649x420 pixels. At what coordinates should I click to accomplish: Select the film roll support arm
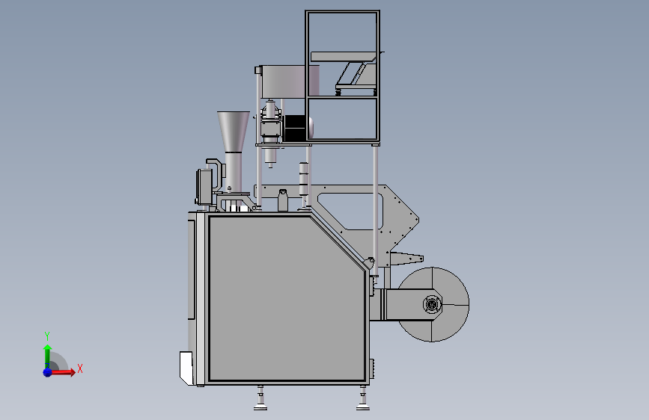[405, 304]
